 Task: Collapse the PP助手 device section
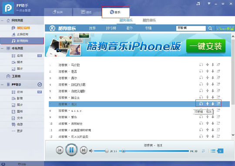2,85
